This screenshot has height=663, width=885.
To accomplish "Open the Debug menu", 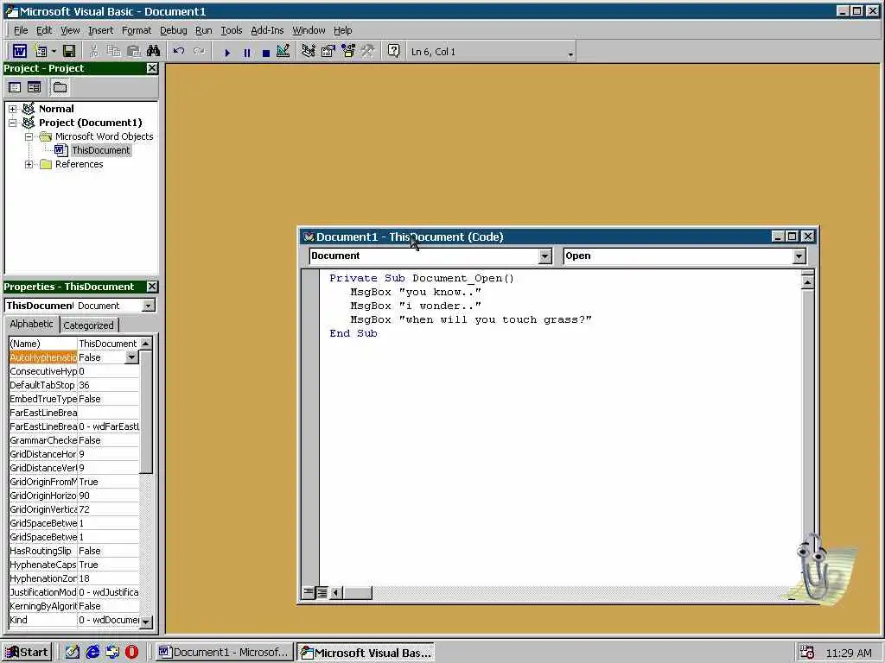I will click(x=173, y=30).
